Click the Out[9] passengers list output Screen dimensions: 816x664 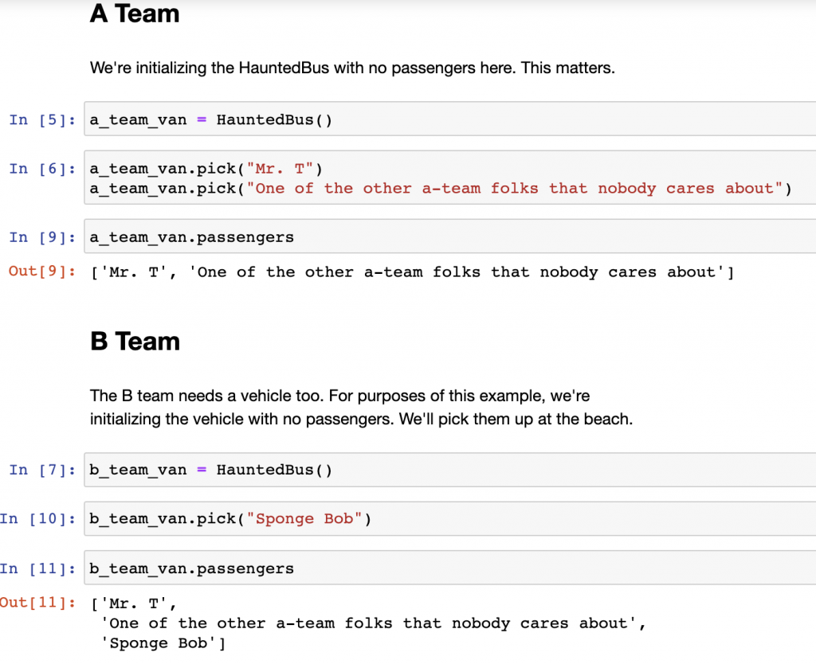click(x=412, y=272)
